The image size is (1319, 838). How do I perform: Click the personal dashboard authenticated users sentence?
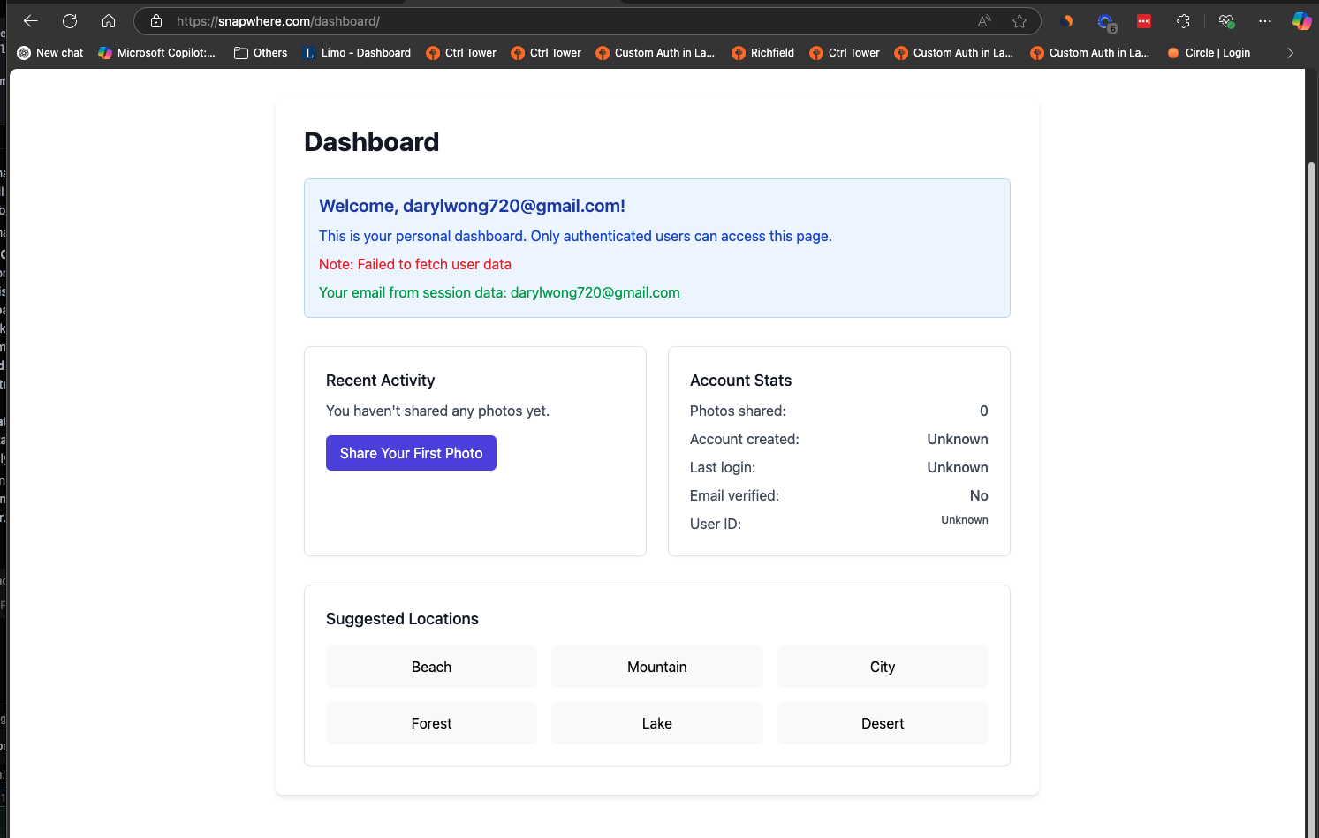(575, 236)
